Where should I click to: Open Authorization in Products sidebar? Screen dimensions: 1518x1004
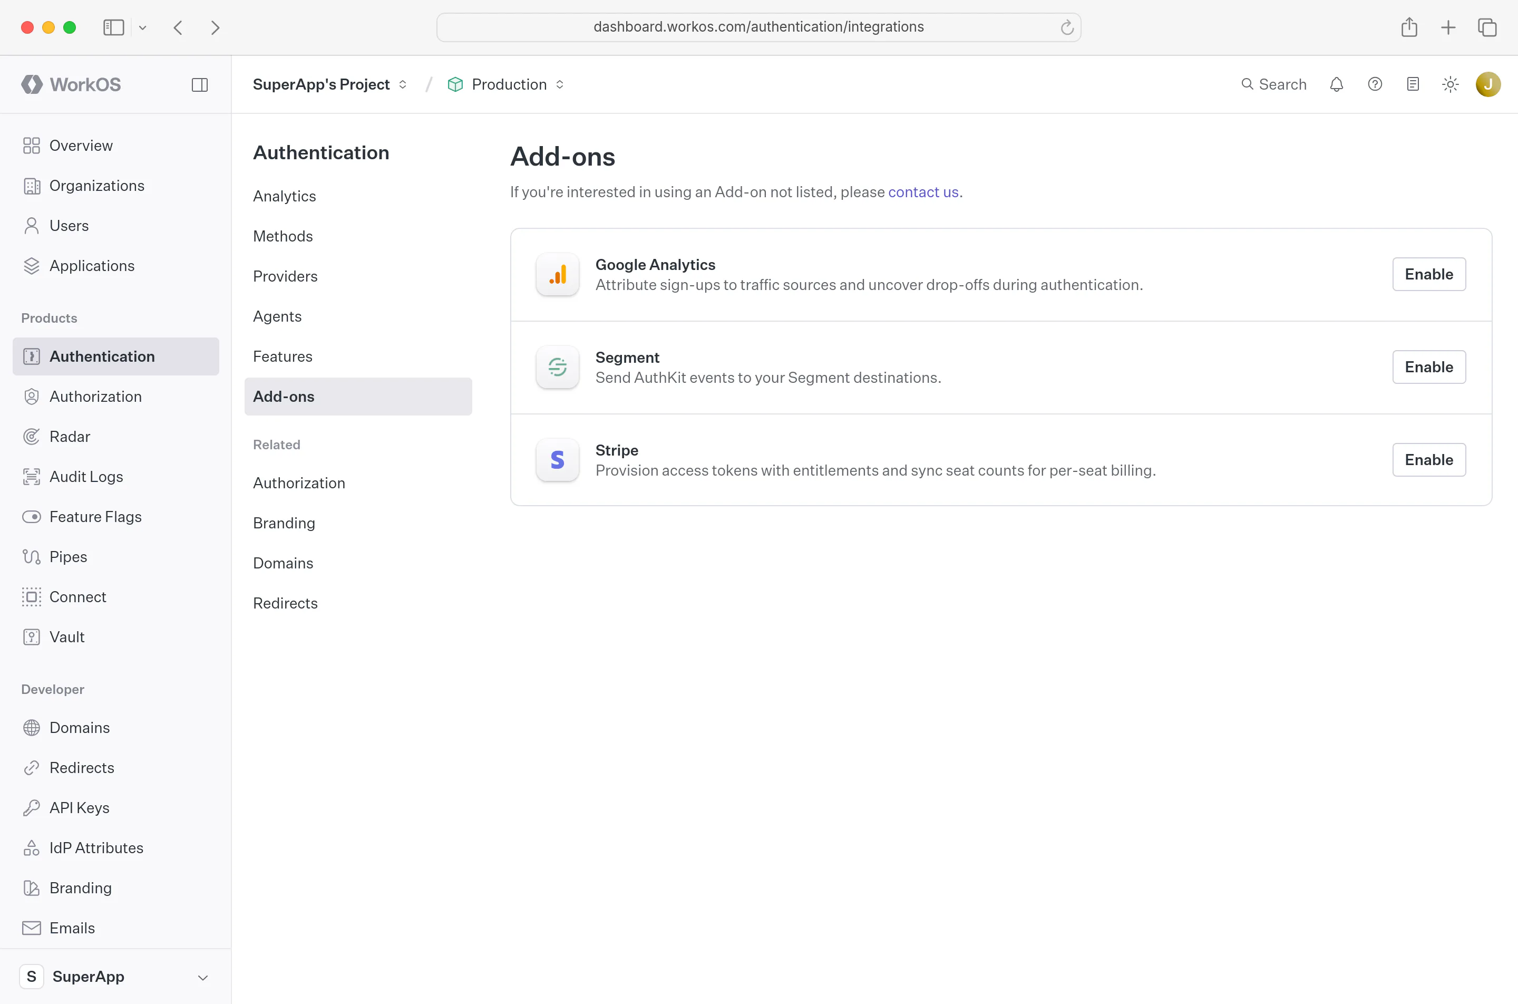(x=116, y=397)
